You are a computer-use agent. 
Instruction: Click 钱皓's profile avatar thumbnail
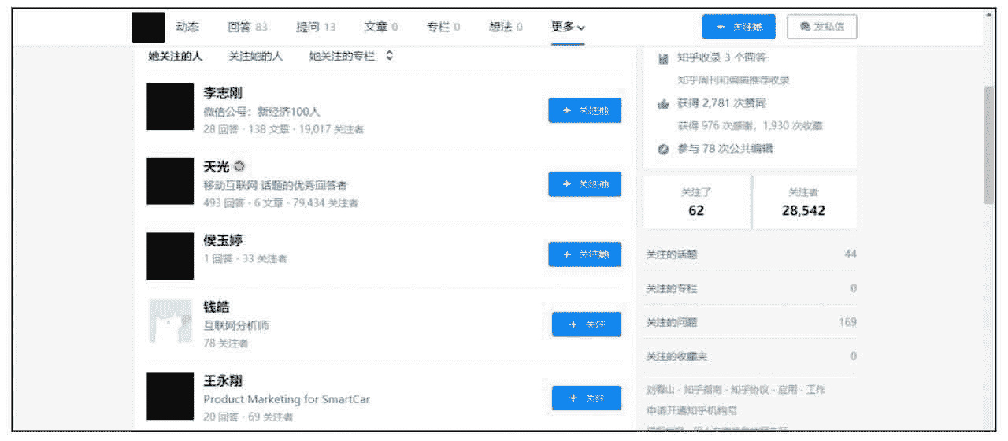click(x=170, y=321)
